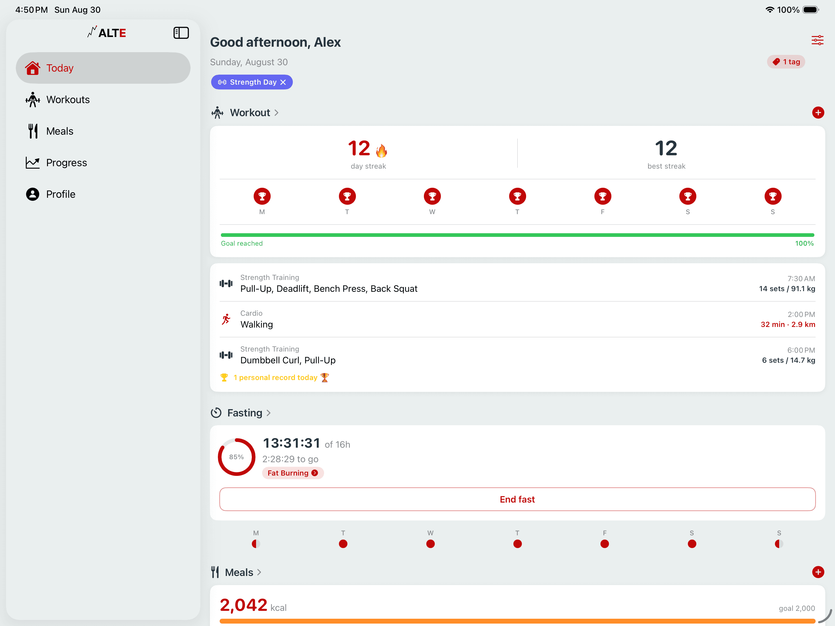Screen dimensions: 835x626
Task: Click the fasting 85% progress ring
Action: (236, 457)
